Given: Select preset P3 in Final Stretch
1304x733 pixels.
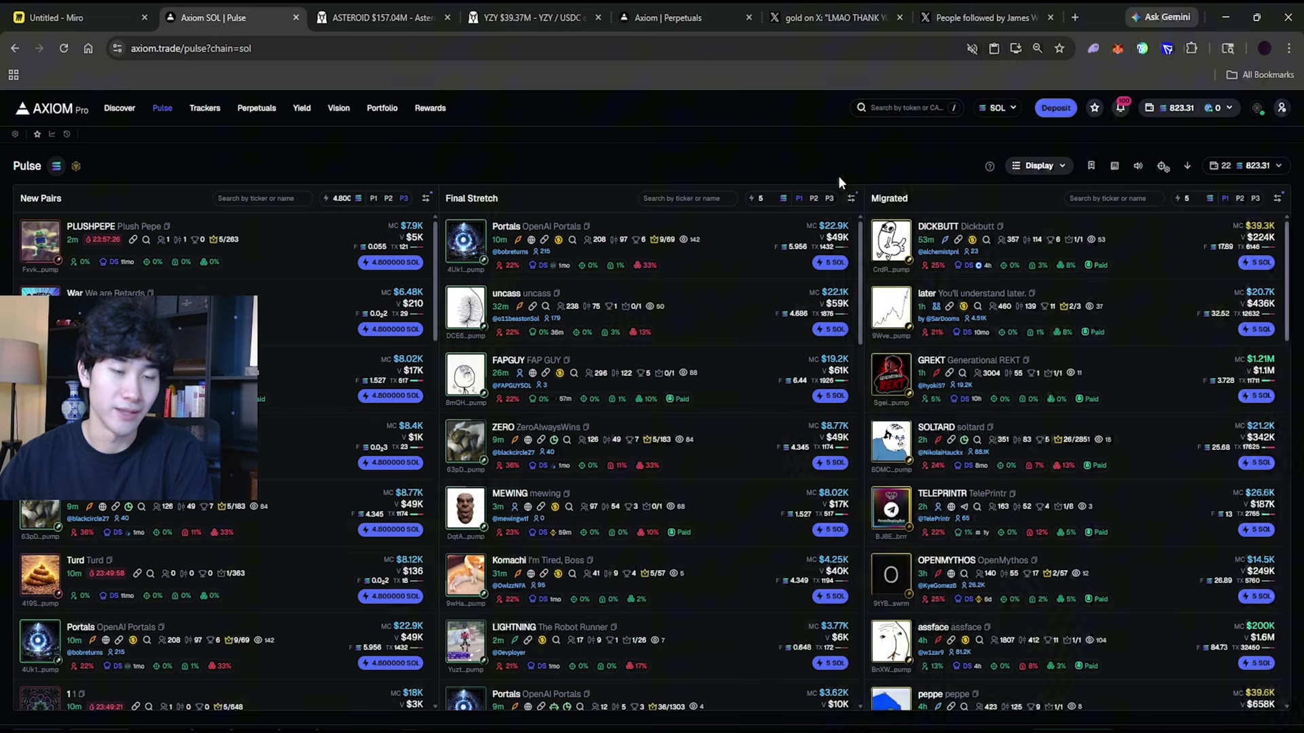Looking at the screenshot, I should (829, 198).
